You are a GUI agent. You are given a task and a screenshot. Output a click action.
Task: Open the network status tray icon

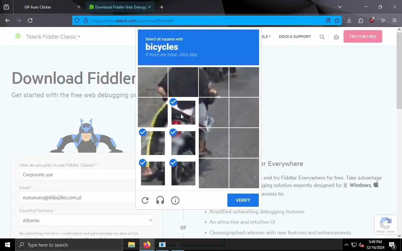354,245
